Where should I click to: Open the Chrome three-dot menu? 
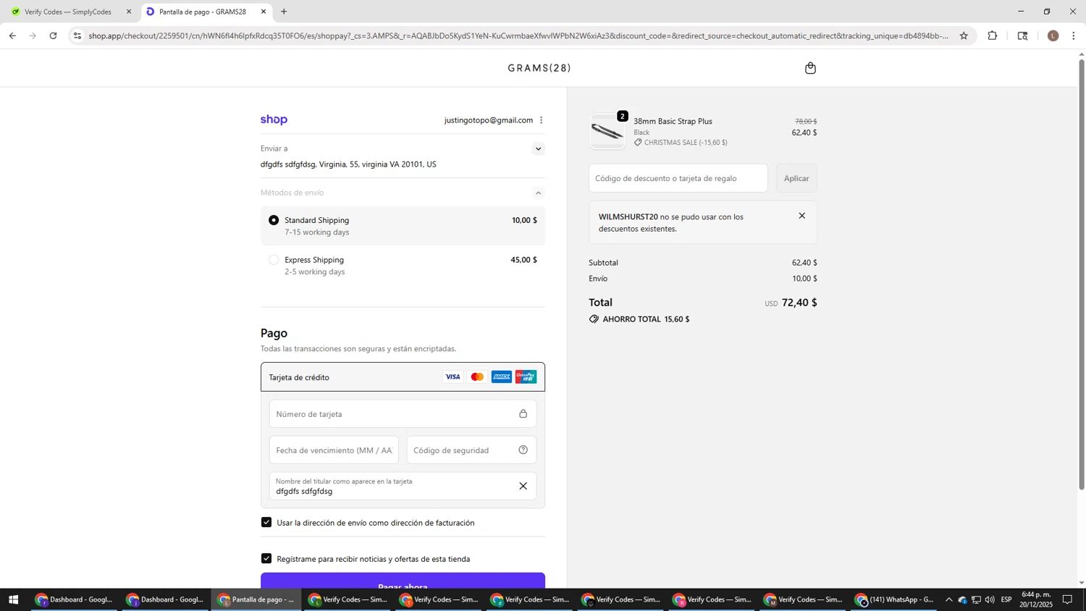[x=1074, y=35]
